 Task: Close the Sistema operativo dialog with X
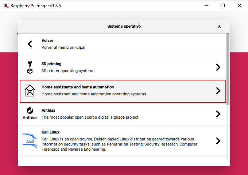tap(219, 26)
